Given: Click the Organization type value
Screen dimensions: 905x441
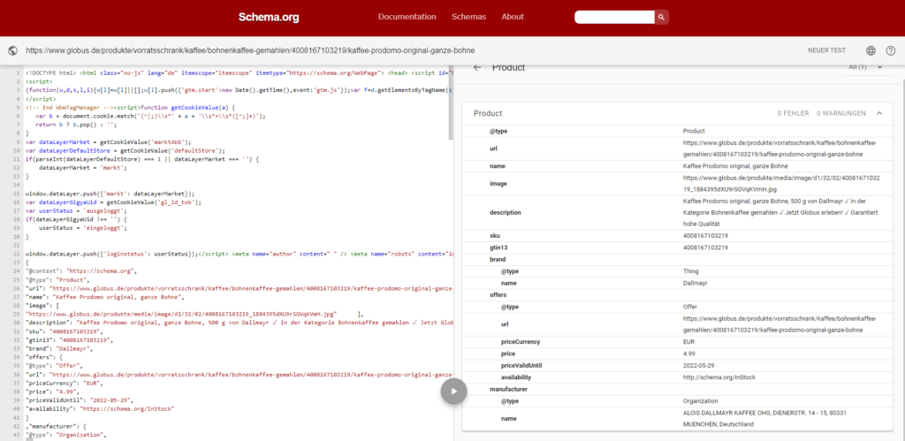Looking at the screenshot, I should (700, 400).
